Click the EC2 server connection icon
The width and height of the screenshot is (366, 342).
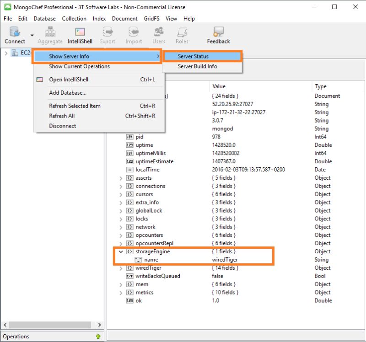tap(15, 53)
